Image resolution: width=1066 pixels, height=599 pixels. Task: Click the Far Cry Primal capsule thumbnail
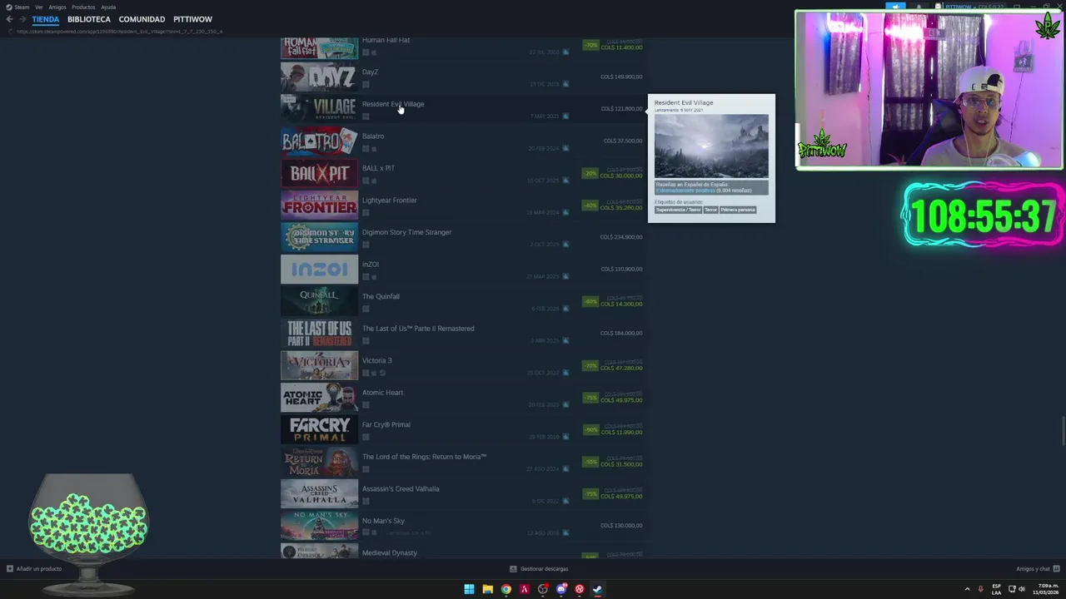[x=319, y=429]
